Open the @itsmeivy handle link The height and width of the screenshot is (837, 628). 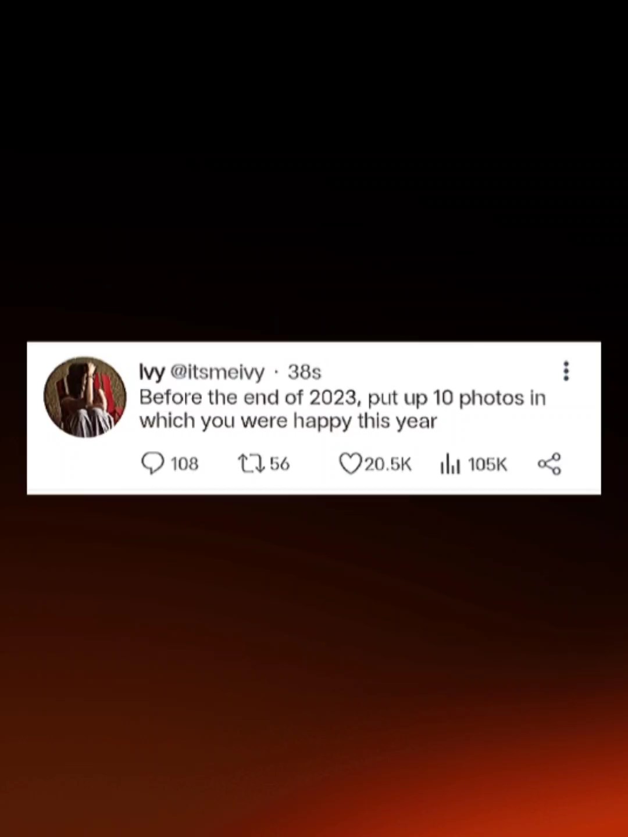pyautogui.click(x=217, y=371)
